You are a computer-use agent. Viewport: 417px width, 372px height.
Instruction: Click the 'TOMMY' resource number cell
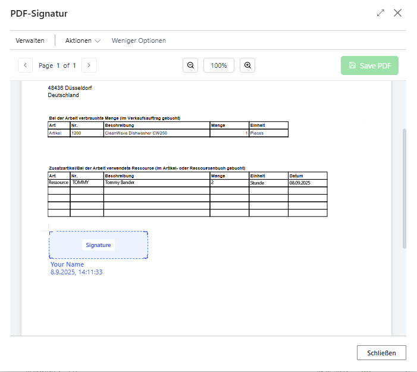tap(87, 183)
